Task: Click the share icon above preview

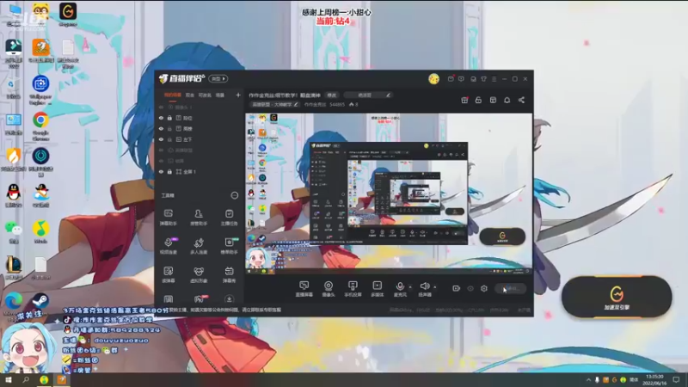Action: [x=521, y=100]
